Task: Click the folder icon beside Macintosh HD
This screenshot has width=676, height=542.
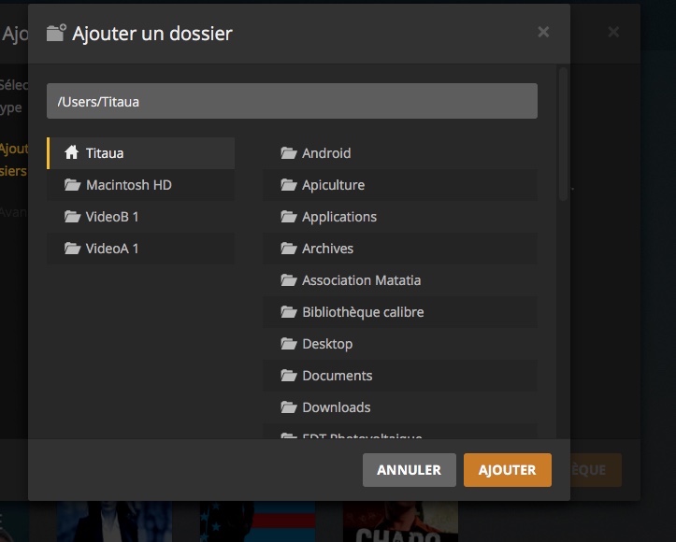Action: 72,185
